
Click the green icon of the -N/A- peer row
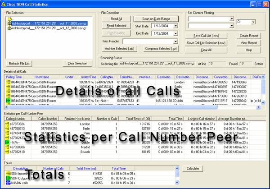pyautogui.click(x=7, y=142)
